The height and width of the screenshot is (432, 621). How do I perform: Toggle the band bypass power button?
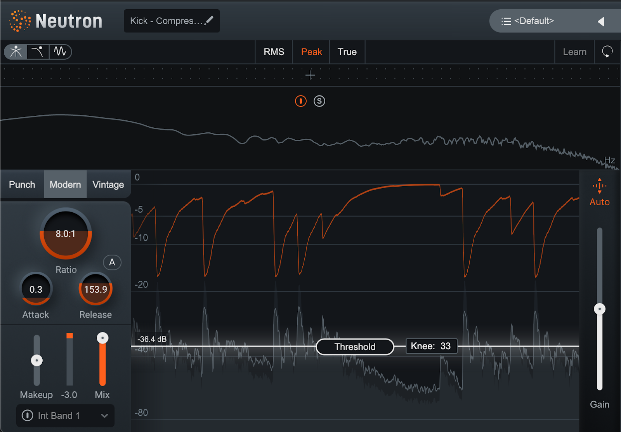point(301,101)
